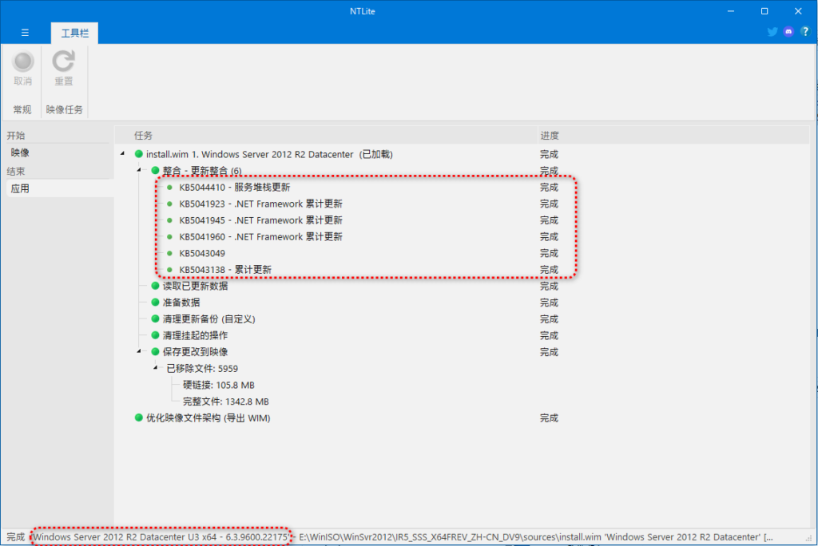This screenshot has height=546, width=818.
Task: Open the Discord community icon
Action: click(x=788, y=30)
